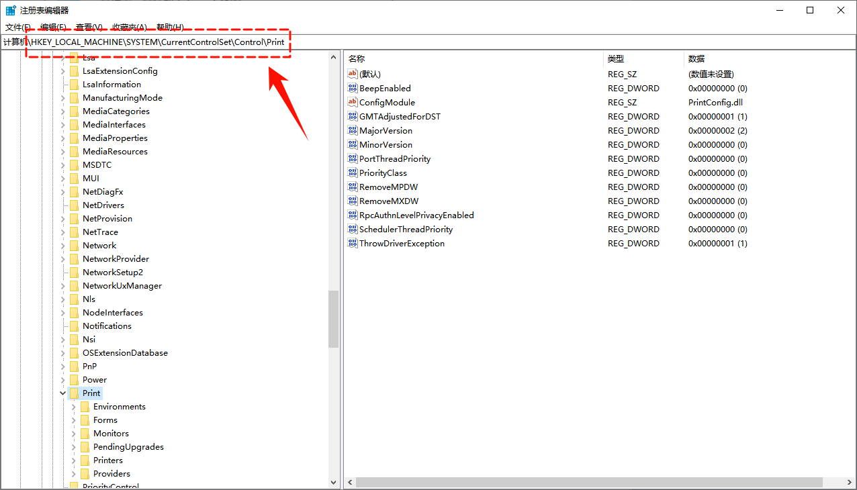Image resolution: width=857 pixels, height=490 pixels.
Task: Select the ConfigModule string value icon
Action: pyautogui.click(x=353, y=102)
